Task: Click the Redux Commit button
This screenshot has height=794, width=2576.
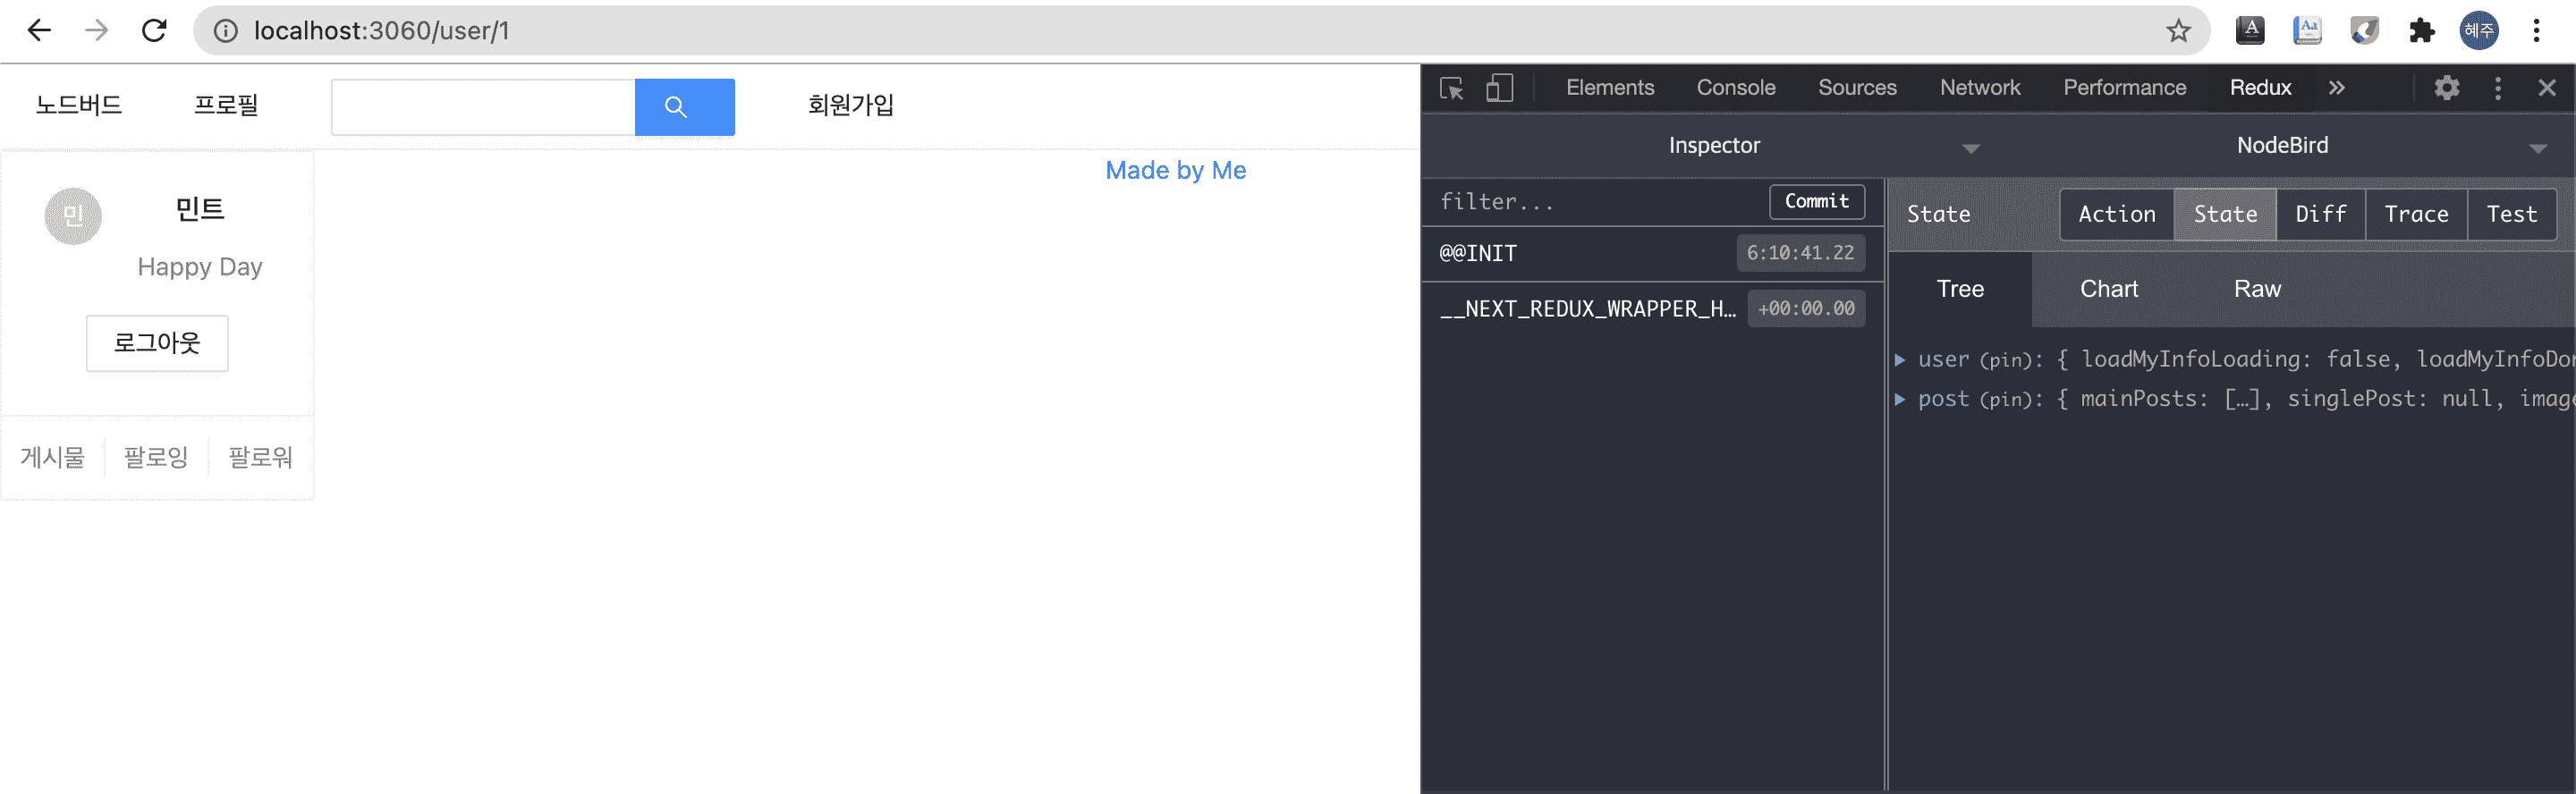Action: [x=1817, y=202]
